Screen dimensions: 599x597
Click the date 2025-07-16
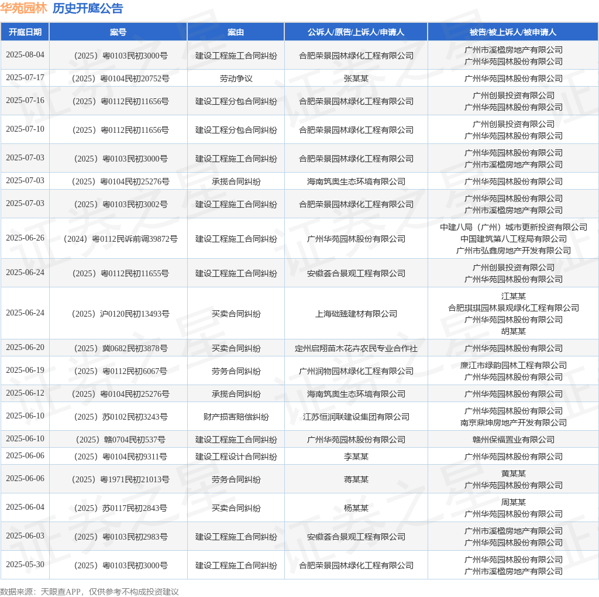[25, 101]
